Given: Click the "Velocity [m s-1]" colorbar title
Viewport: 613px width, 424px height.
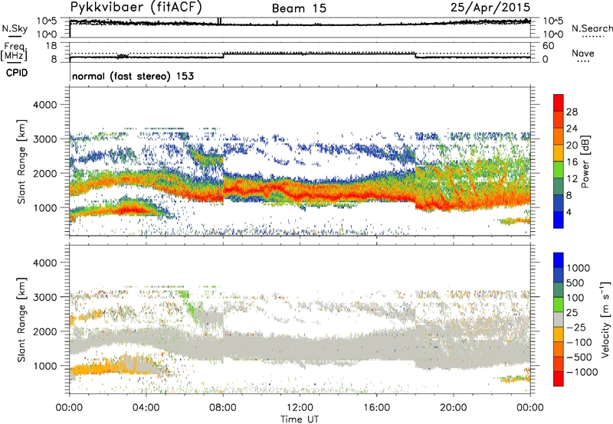Looking at the screenshot, I should [x=605, y=319].
